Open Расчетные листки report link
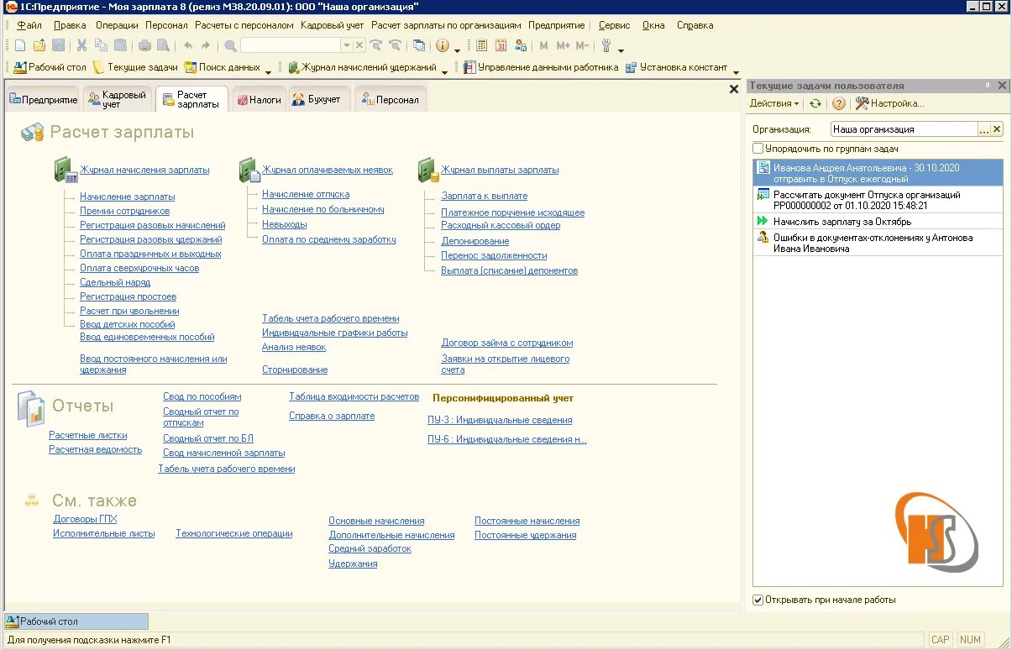The height and width of the screenshot is (650, 1012). [88, 435]
